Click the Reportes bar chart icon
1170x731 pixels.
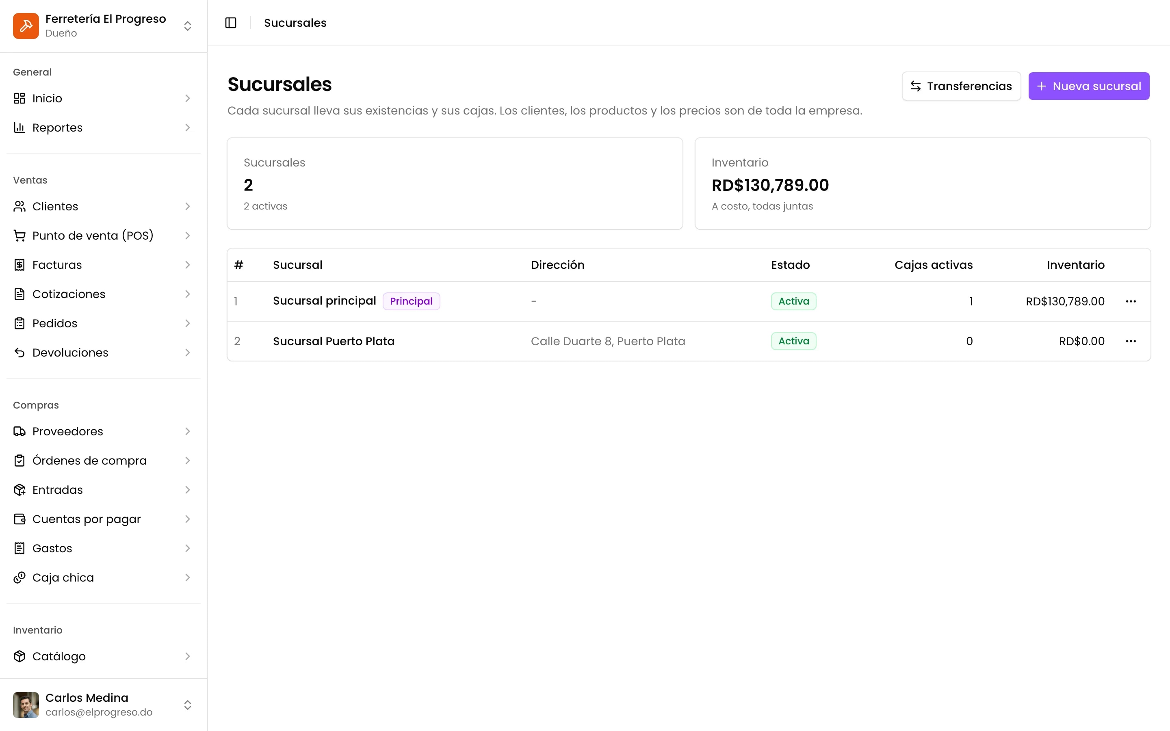(19, 128)
